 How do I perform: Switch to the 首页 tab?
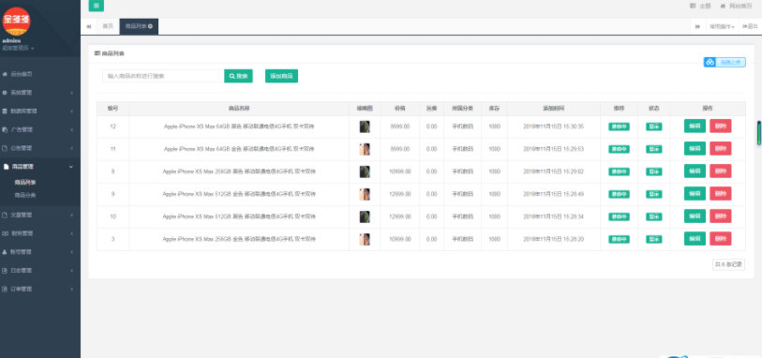(x=108, y=26)
